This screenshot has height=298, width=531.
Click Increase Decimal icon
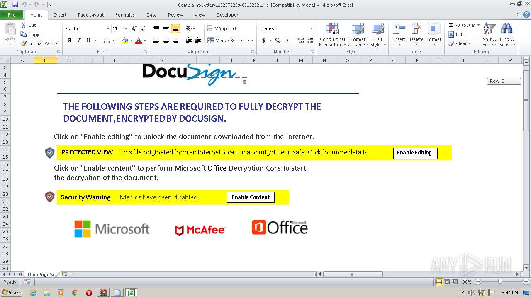(x=301, y=41)
